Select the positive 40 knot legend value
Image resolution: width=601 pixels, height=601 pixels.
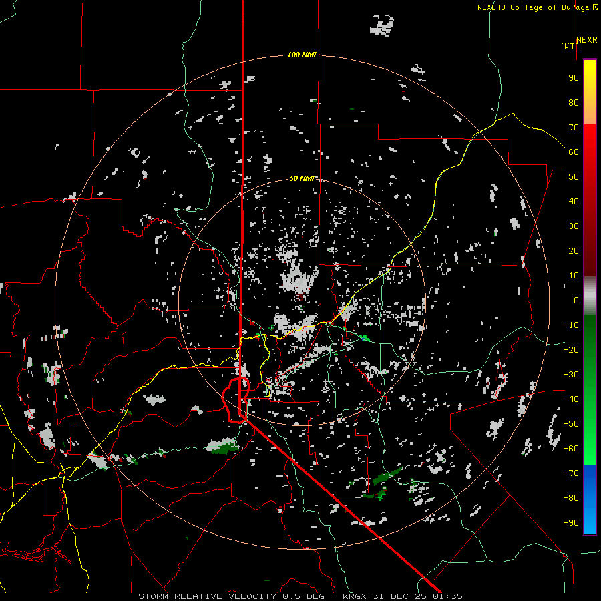click(x=574, y=202)
